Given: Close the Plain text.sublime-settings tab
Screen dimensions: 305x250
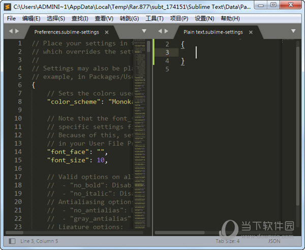Looking at the screenshot, I should [x=251, y=32].
